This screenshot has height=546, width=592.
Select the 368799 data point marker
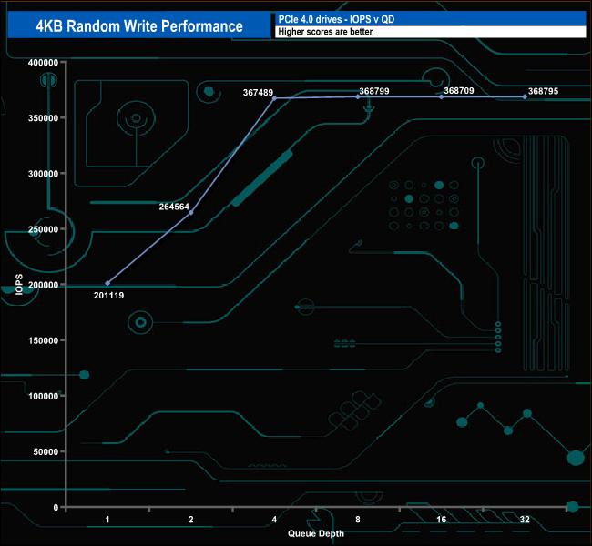(x=358, y=97)
